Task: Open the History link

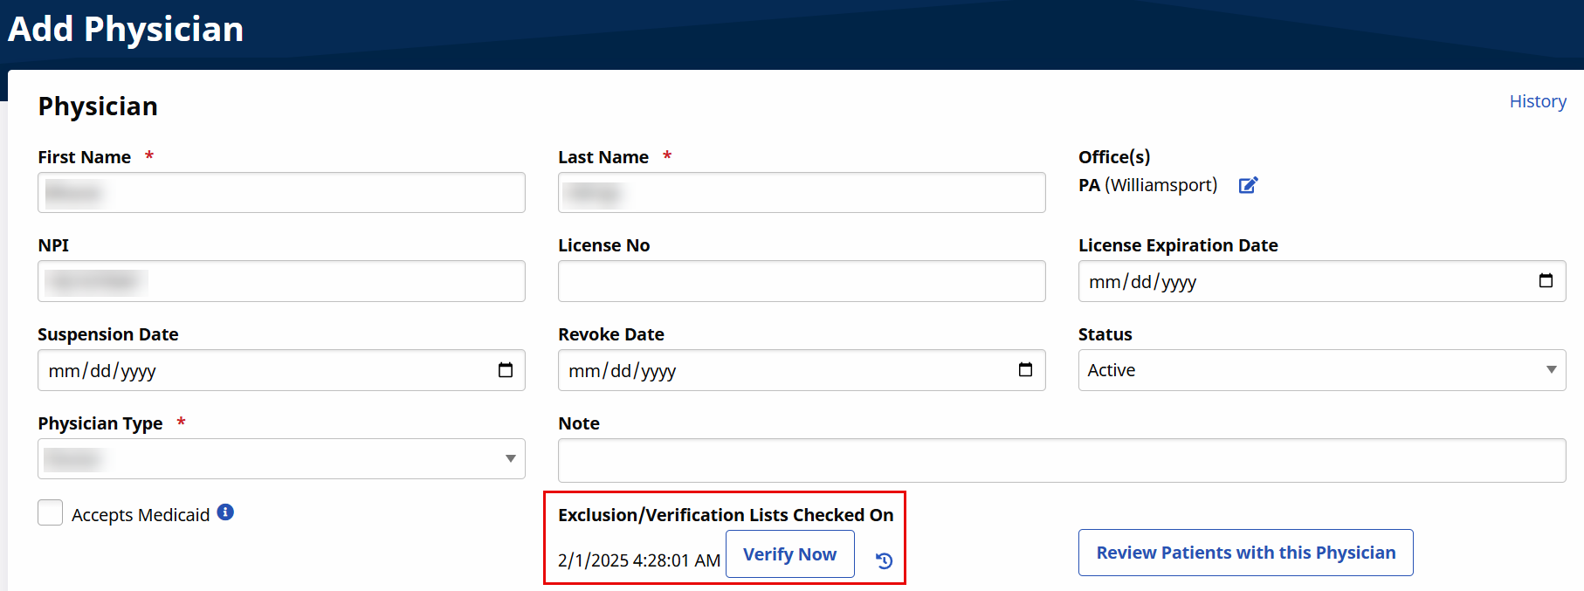Action: coord(1537,101)
